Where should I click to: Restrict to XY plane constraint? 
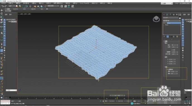(x=2, y=54)
